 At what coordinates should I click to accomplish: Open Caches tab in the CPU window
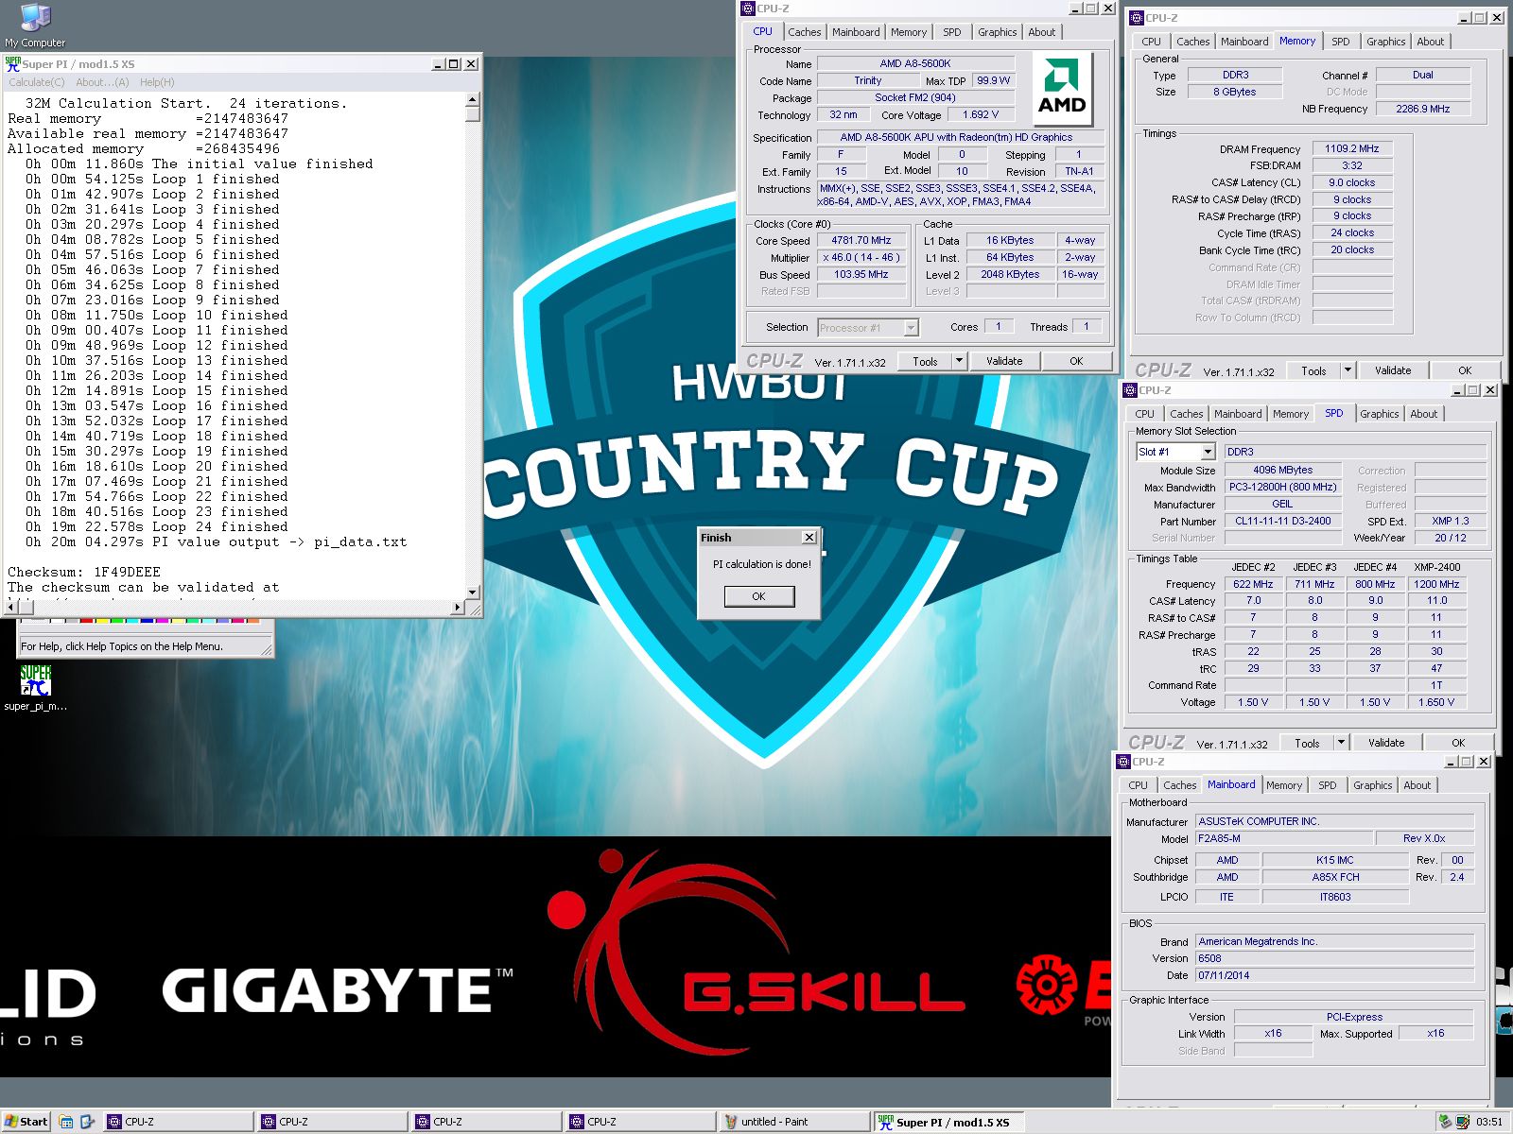805,32
